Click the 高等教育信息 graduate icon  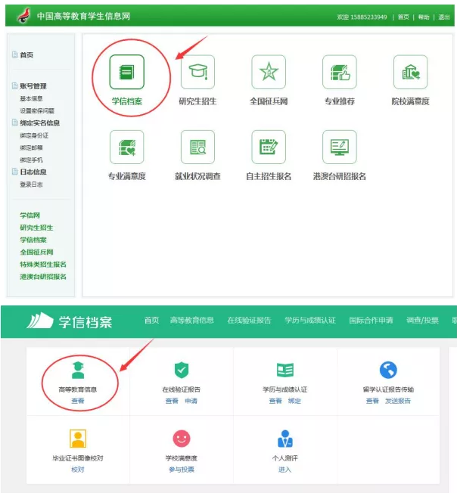(78, 370)
